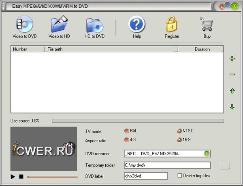
Task: Select the HD to DVD tool
Action: point(94,25)
